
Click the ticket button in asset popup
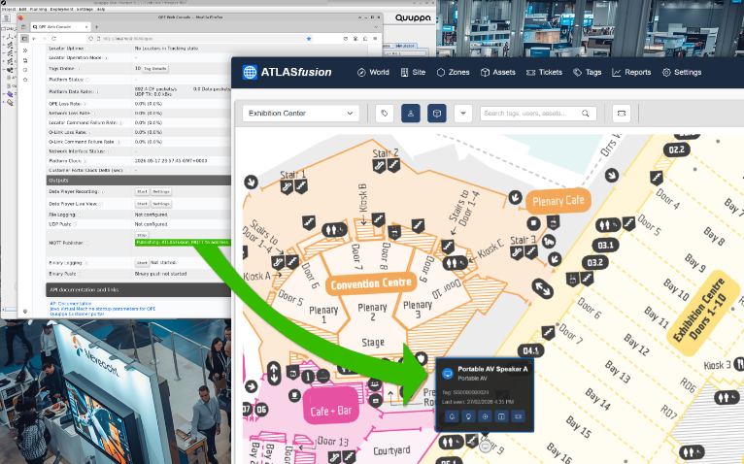(x=518, y=416)
